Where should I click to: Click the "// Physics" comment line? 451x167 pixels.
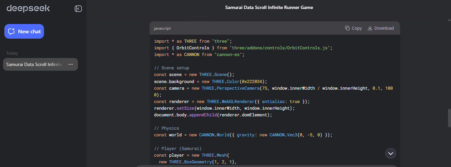pyautogui.click(x=167, y=128)
